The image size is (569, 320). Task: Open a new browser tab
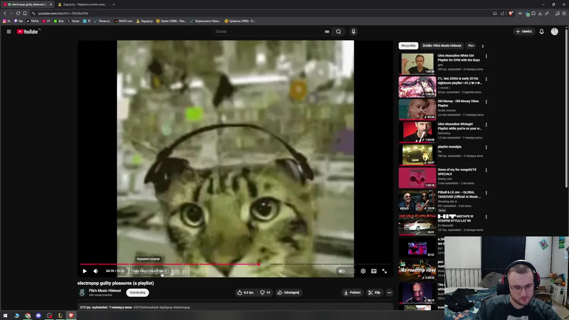(113, 4)
